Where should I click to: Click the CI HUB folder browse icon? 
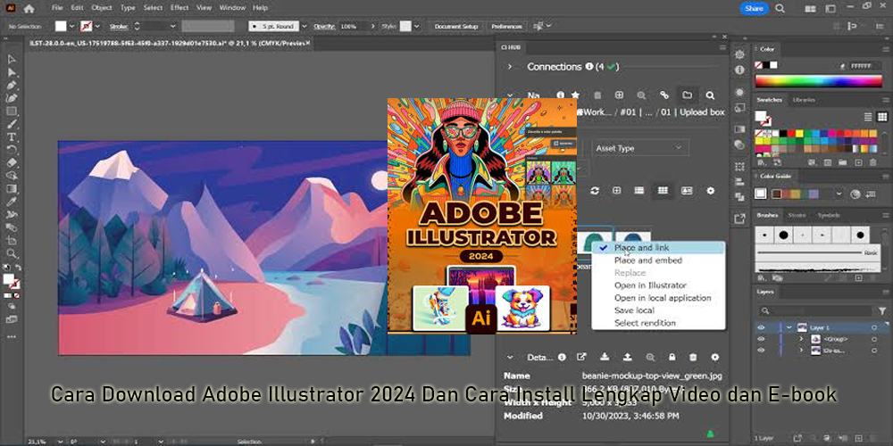coord(688,95)
